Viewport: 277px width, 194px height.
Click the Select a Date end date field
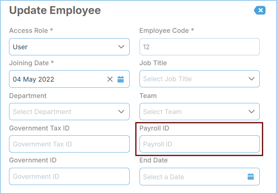[199, 176]
